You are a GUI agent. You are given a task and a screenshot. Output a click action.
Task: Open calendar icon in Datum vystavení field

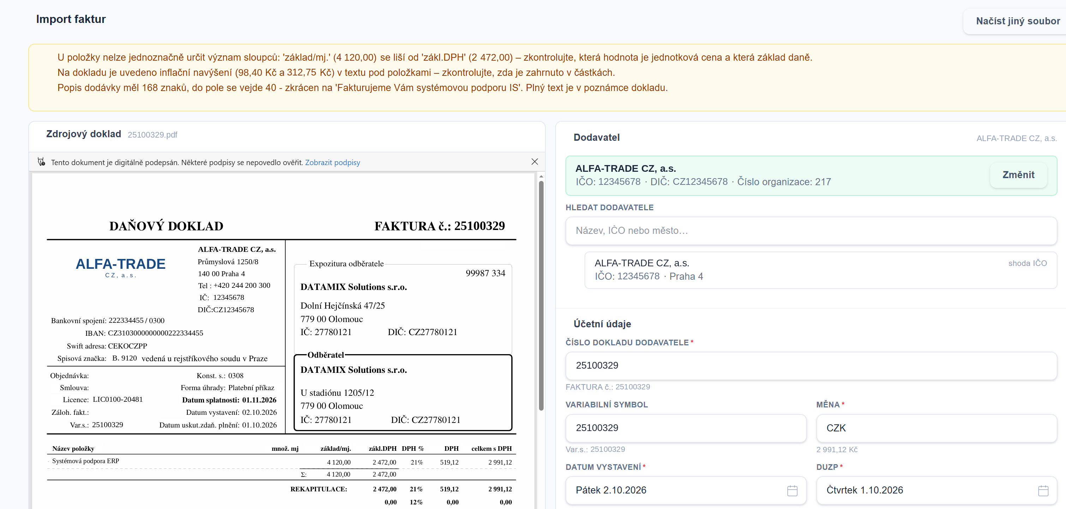coord(792,490)
